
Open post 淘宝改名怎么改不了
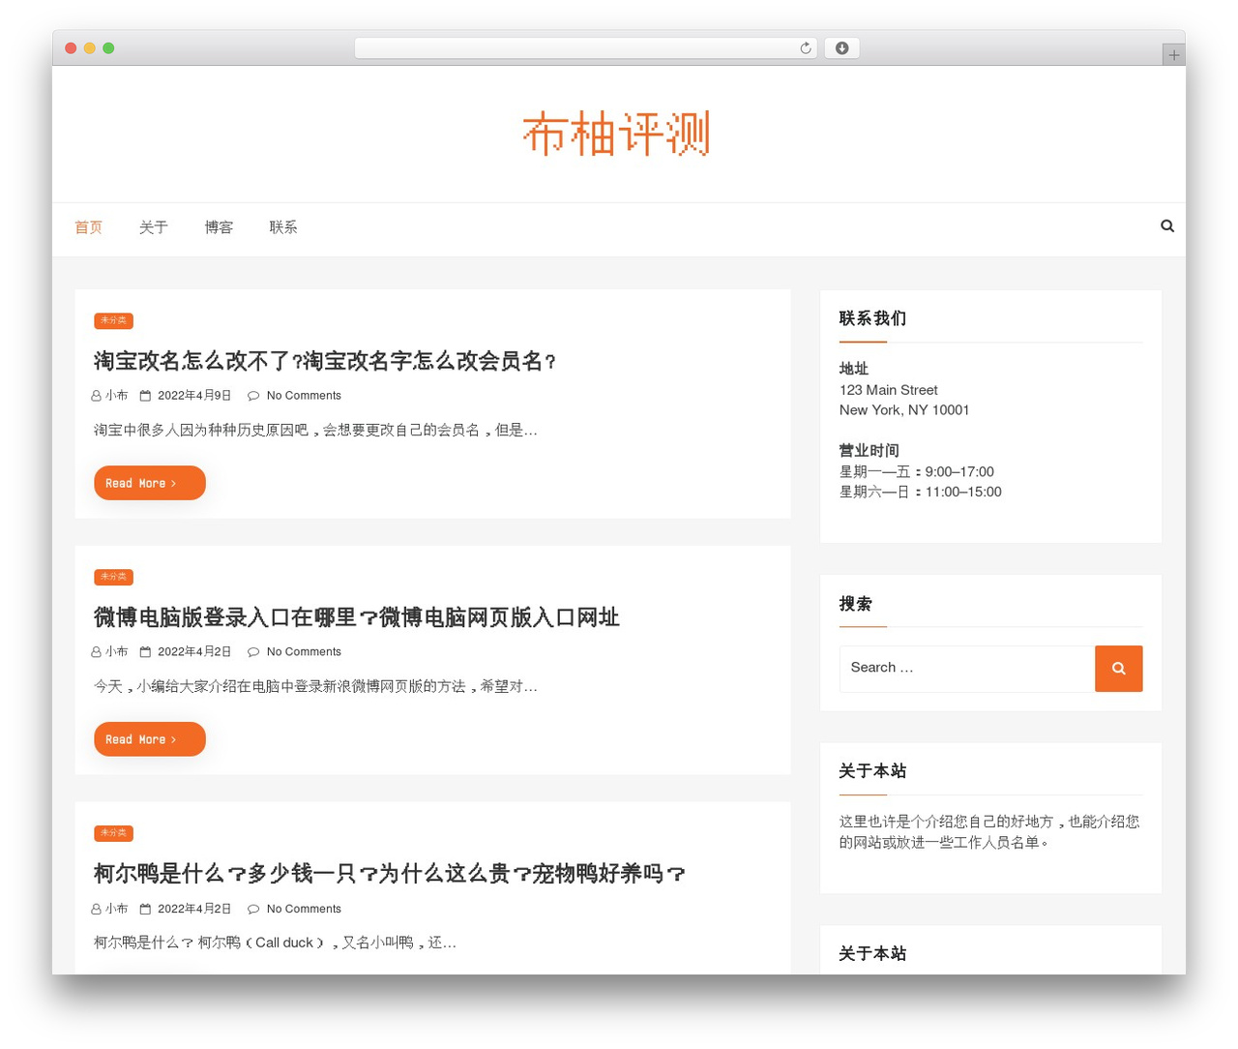[325, 361]
